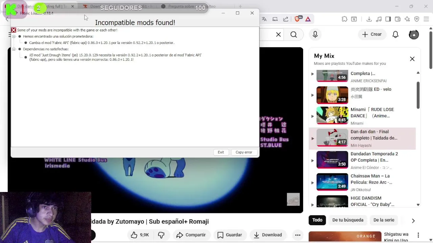Click the Guardar save button
The width and height of the screenshot is (433, 243).
229,235
